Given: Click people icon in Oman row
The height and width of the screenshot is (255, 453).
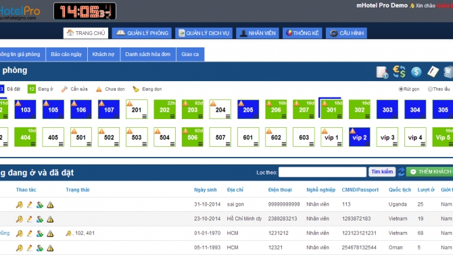Looking at the screenshot, I should pyautogui.click(x=40, y=248).
